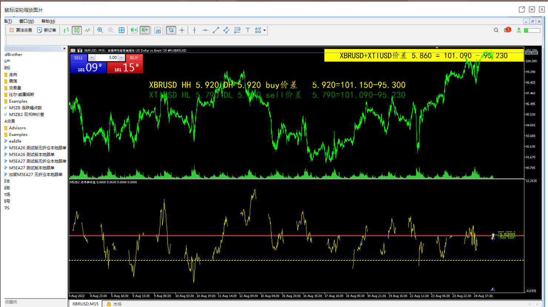Screen dimensions: 548x307
Task: Draw a horizontal line on chart
Action: (205, 30)
